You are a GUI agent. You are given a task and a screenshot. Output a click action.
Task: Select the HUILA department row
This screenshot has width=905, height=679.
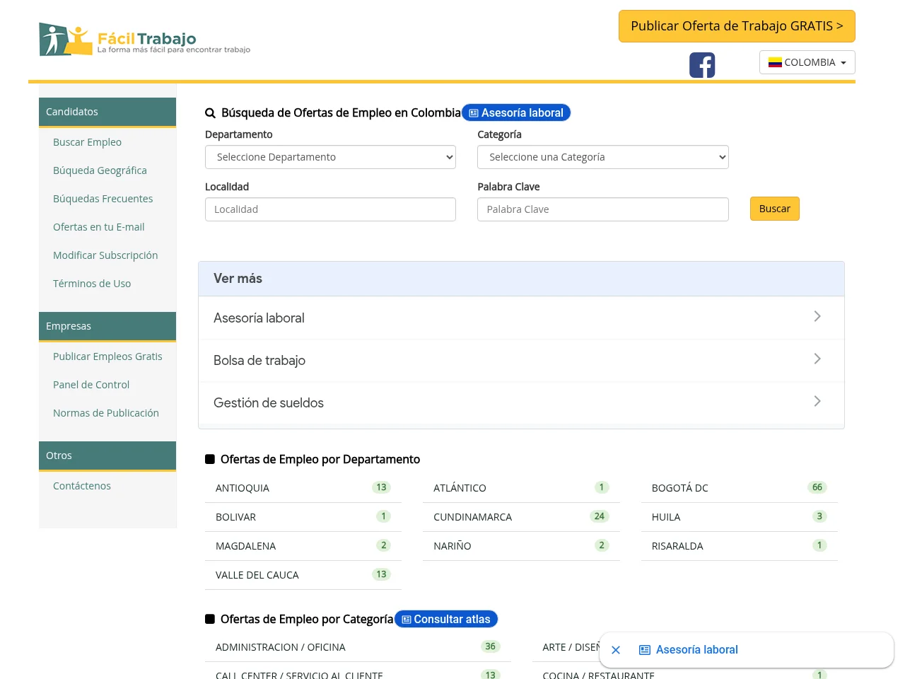(x=740, y=517)
